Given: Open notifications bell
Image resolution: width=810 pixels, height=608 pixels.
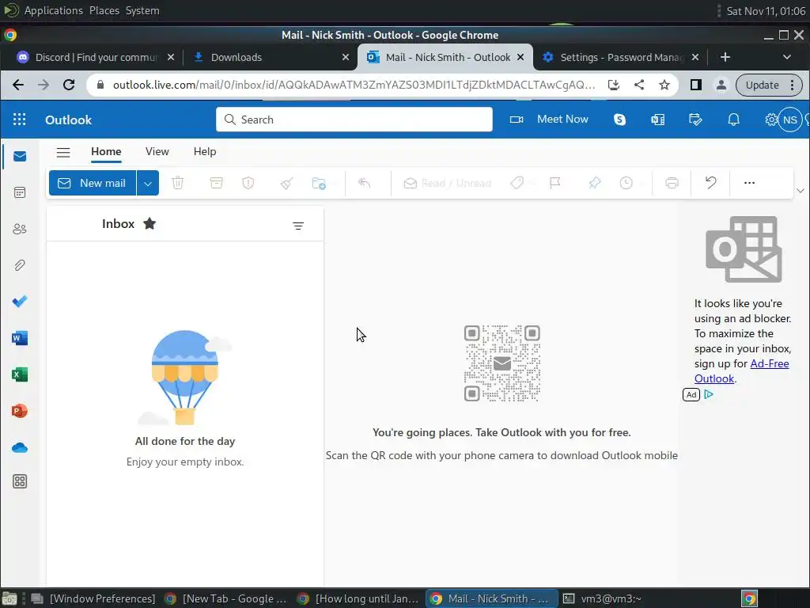Looking at the screenshot, I should [x=733, y=120].
